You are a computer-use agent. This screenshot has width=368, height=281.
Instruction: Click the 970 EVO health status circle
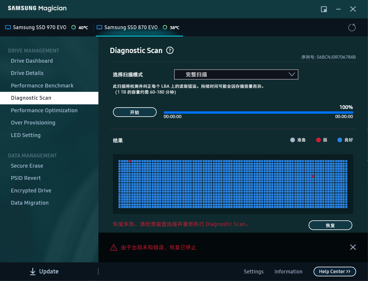[74, 27]
